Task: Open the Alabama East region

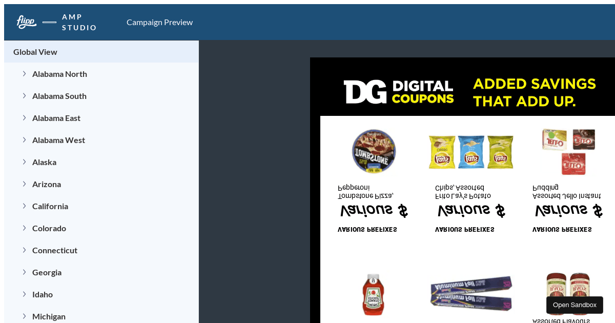Action: point(56,118)
